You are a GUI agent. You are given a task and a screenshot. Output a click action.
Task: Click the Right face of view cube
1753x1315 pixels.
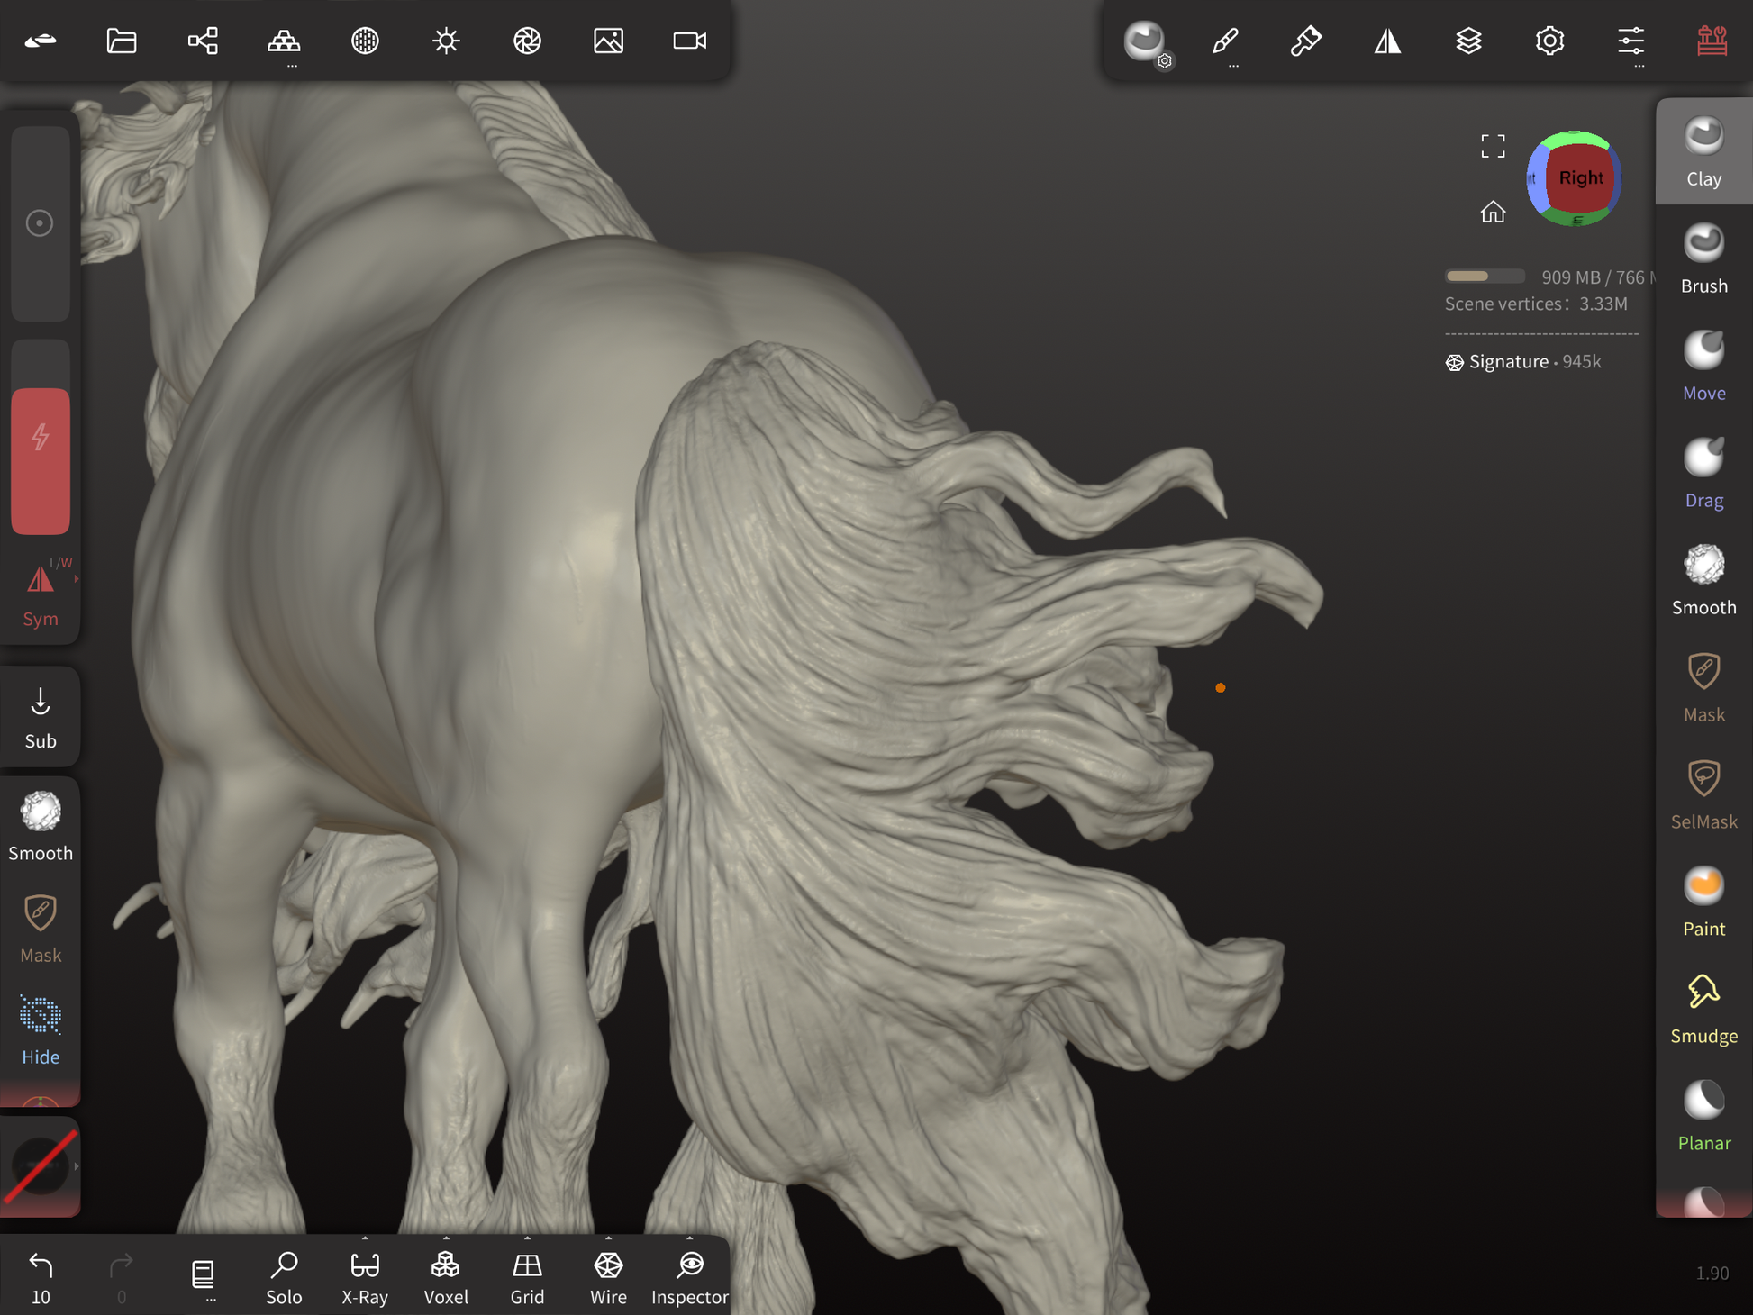tap(1580, 177)
